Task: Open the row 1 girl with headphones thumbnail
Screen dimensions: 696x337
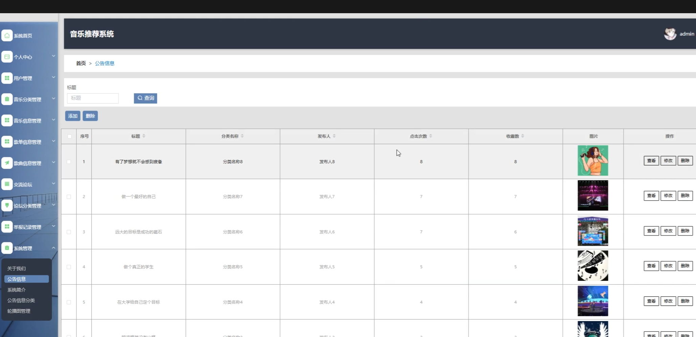Action: click(593, 161)
